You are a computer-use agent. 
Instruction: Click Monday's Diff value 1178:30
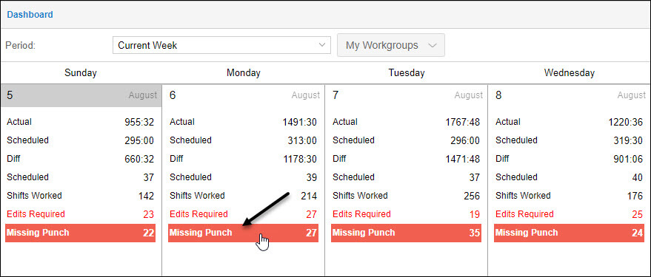(300, 159)
